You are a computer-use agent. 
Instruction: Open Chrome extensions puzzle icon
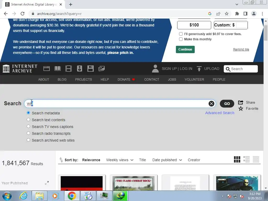[x=237, y=14]
